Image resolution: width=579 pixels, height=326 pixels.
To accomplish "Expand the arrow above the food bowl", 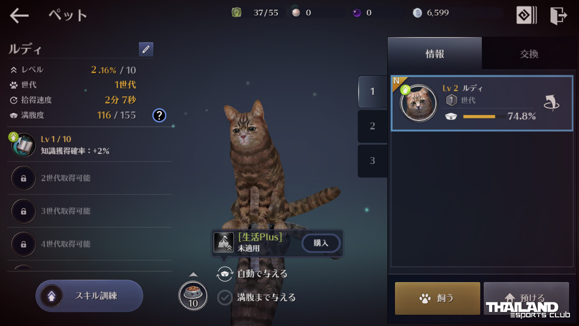I will click(x=193, y=274).
